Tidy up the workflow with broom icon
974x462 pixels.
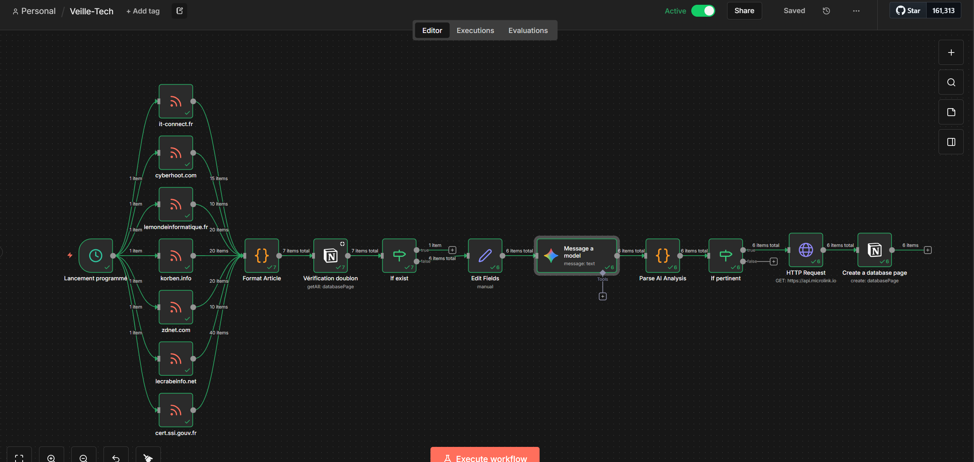tap(148, 458)
